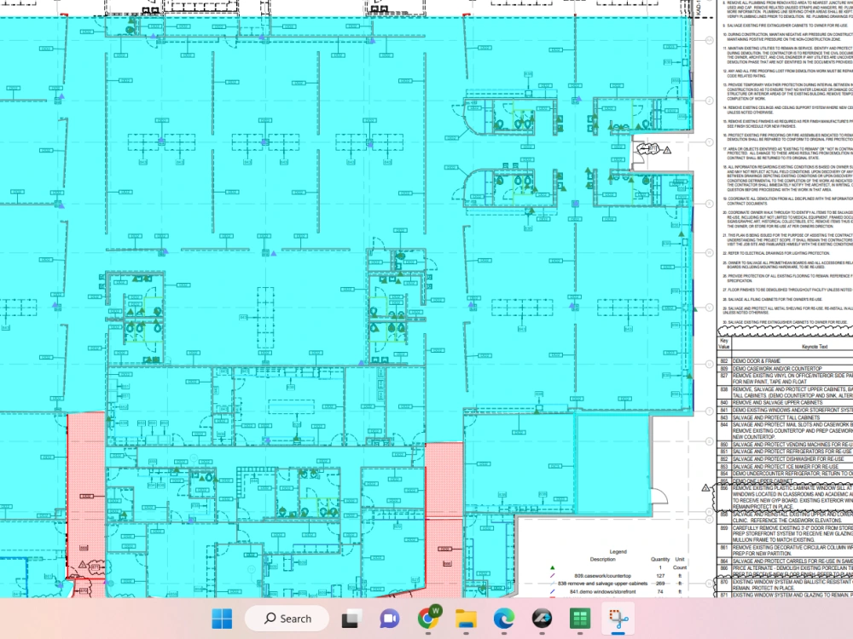Open the Windows Start menu

point(222,619)
